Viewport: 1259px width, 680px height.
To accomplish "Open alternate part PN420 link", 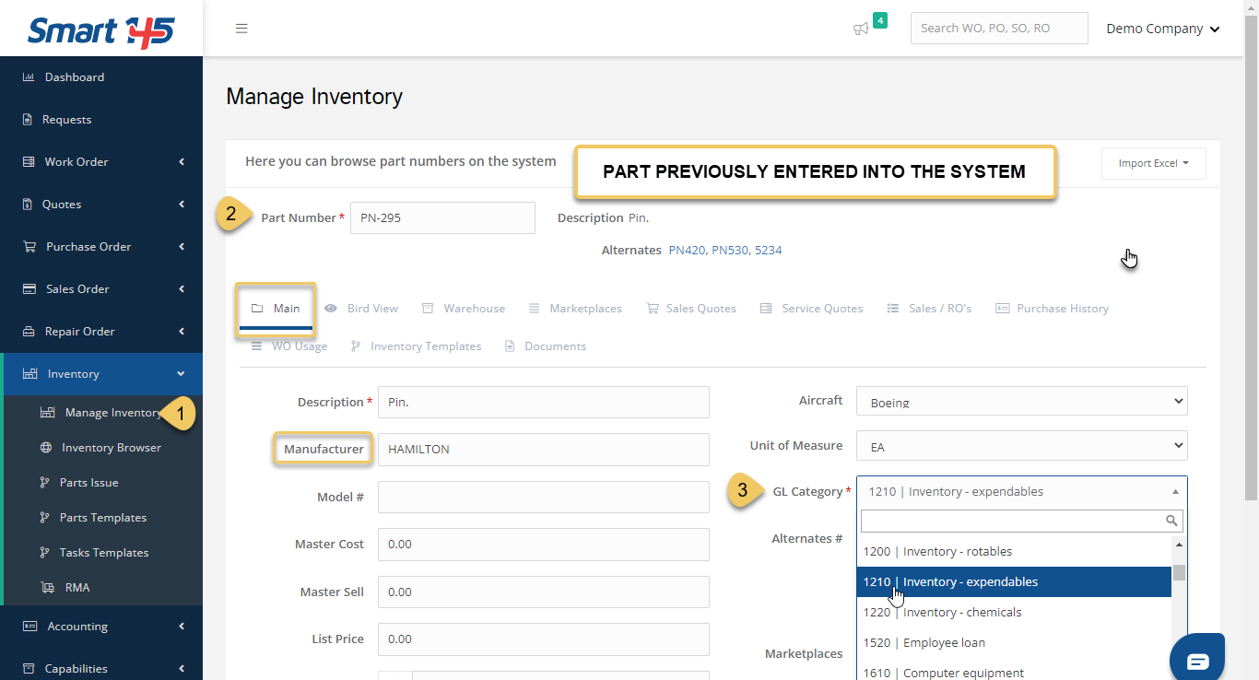I will [688, 251].
